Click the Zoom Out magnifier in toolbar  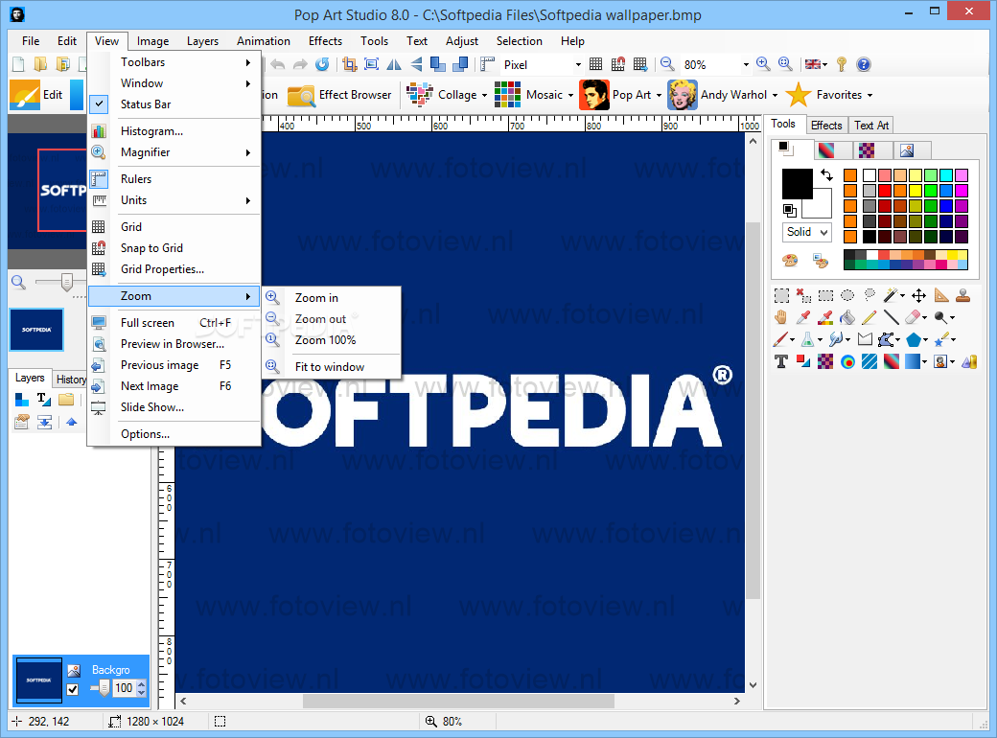click(x=667, y=63)
